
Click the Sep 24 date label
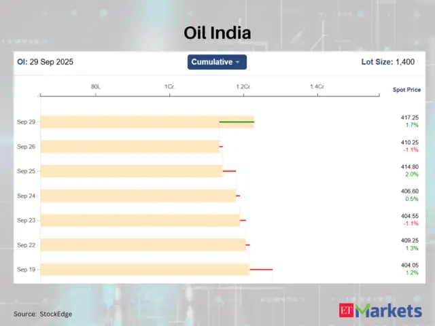coord(27,196)
